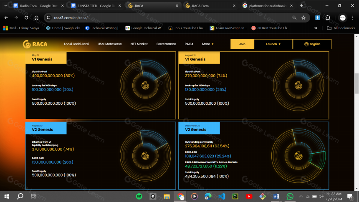Open Mail - Olaniyi bookmark
Screen dimensions: 359x202
[x=23, y=28]
